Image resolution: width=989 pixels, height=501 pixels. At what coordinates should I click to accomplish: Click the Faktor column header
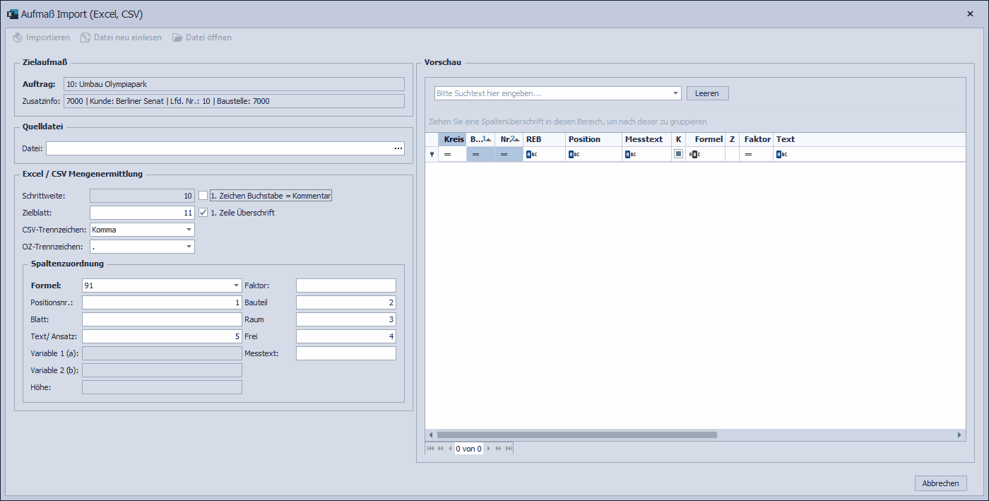[x=757, y=139]
